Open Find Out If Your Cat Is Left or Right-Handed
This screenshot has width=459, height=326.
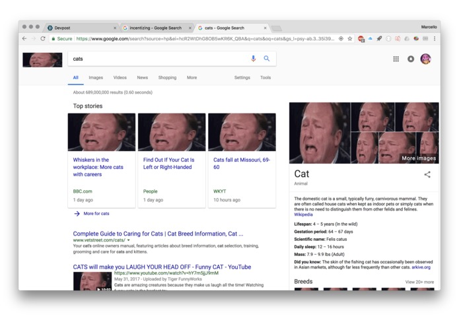[168, 164]
